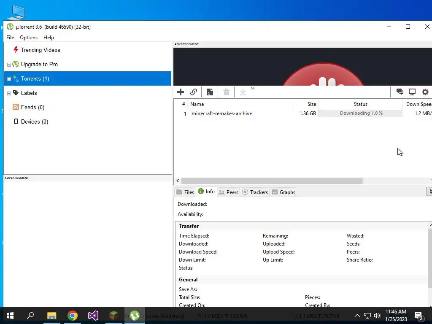Open the Minecraft block taskbar icon
This screenshot has height=324, width=432.
coord(114,316)
